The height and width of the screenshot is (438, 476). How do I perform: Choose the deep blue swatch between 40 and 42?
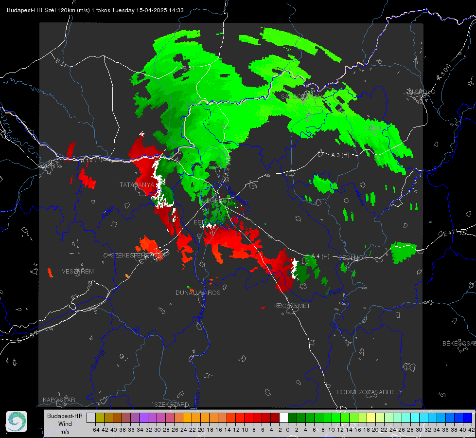coord(468,418)
